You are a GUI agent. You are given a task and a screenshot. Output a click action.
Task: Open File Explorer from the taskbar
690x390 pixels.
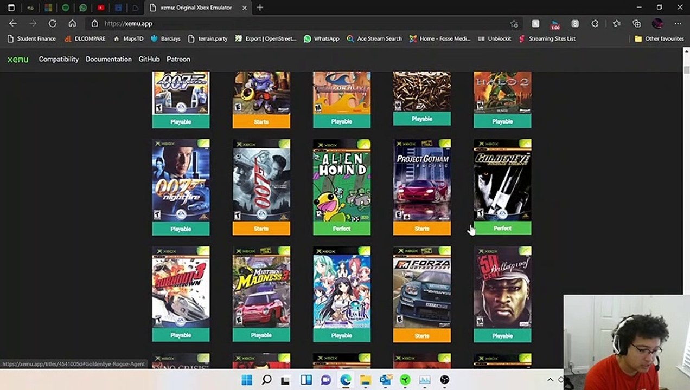coord(365,380)
